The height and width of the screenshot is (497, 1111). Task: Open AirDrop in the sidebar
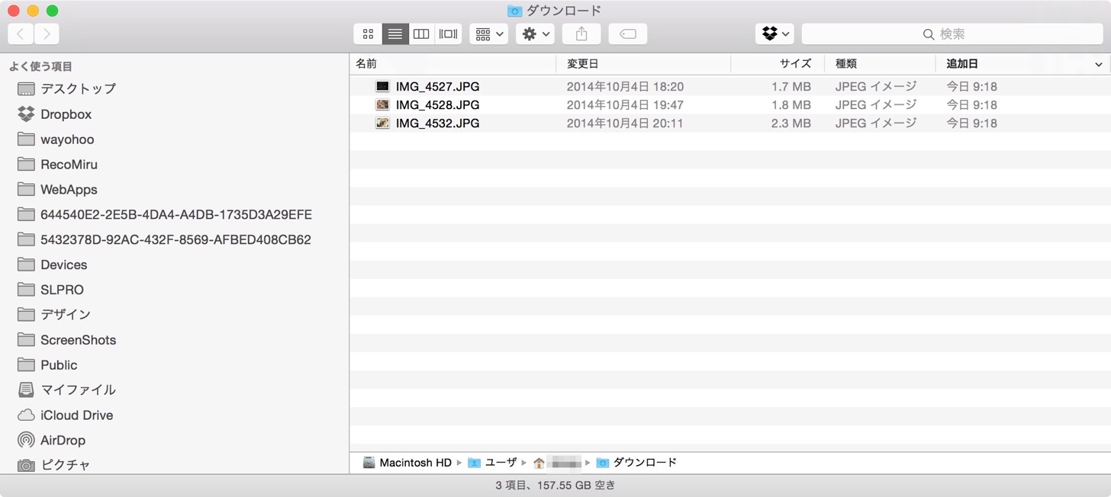(x=63, y=441)
